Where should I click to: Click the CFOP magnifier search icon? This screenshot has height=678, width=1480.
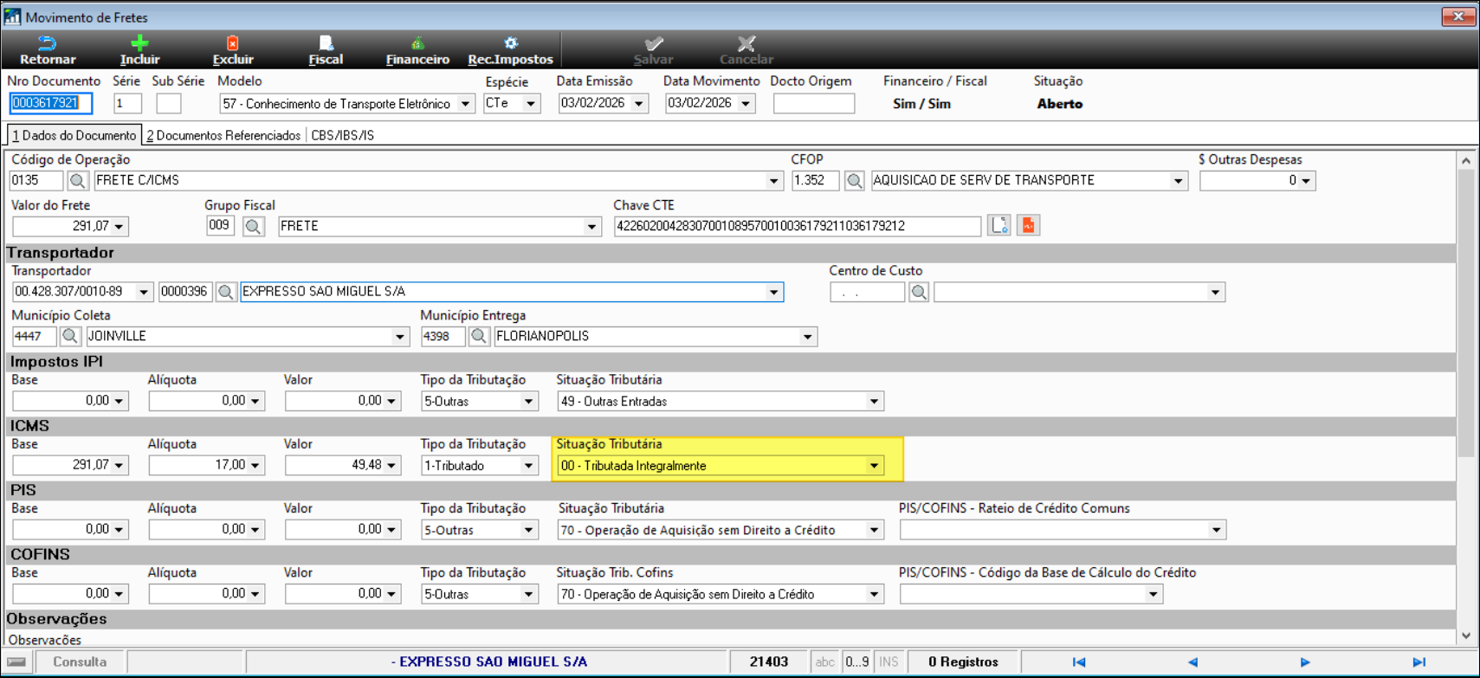pyautogui.click(x=855, y=180)
